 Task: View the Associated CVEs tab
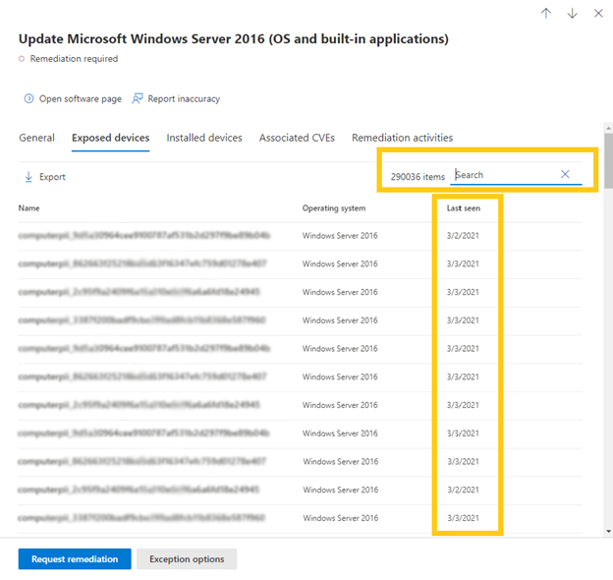[297, 138]
